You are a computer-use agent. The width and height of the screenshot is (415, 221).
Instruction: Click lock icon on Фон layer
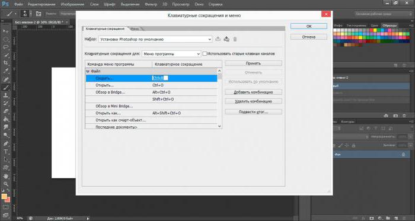click(x=403, y=155)
